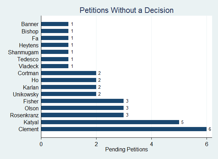Click the 'Petitions Without a Decision' chart title
218x159 pixels.
(126, 10)
